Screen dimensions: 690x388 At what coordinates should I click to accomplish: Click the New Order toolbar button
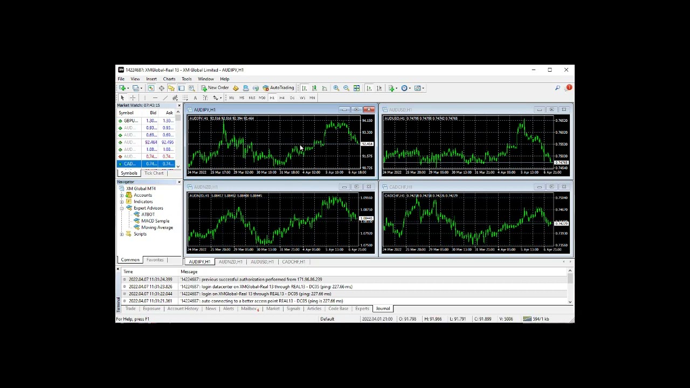(215, 88)
